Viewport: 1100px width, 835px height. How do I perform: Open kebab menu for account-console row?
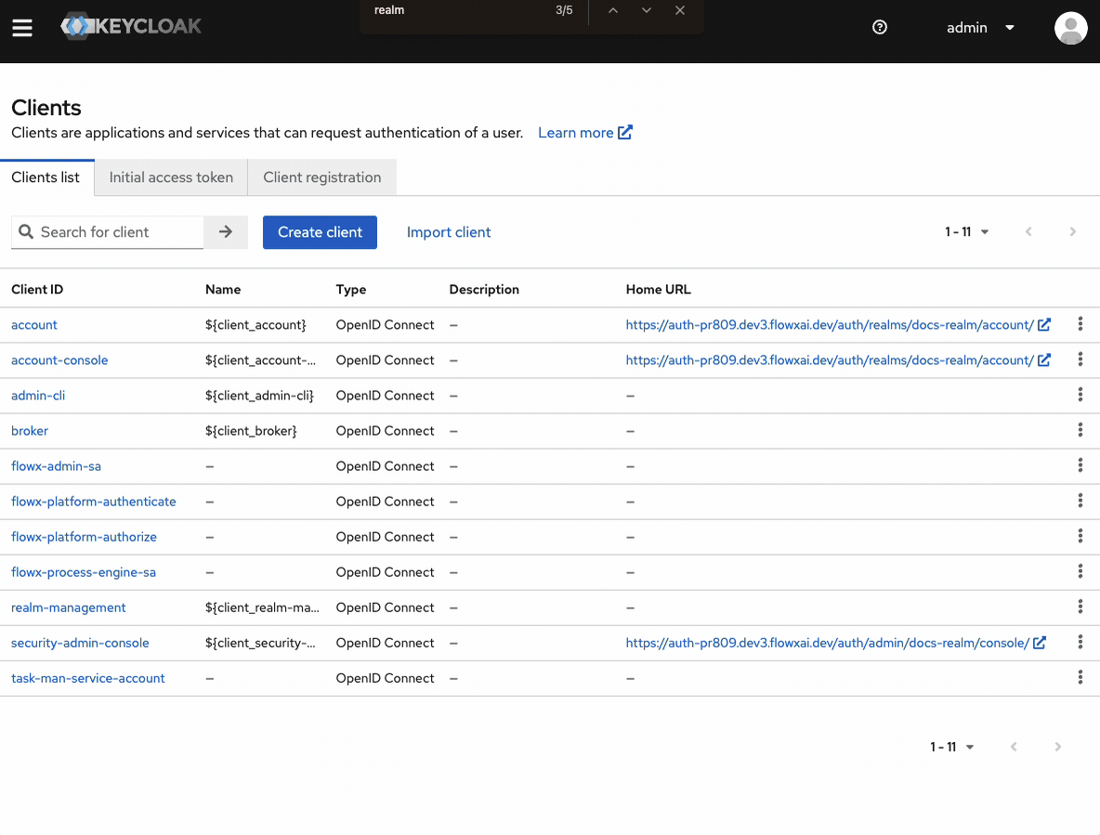coord(1080,359)
